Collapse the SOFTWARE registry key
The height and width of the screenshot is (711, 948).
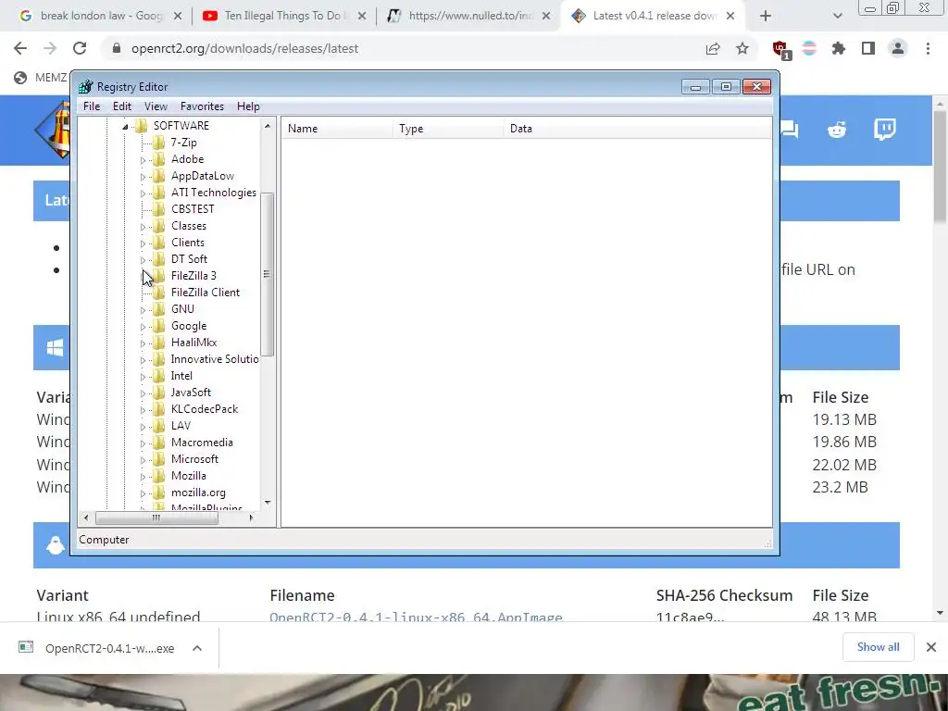click(125, 126)
